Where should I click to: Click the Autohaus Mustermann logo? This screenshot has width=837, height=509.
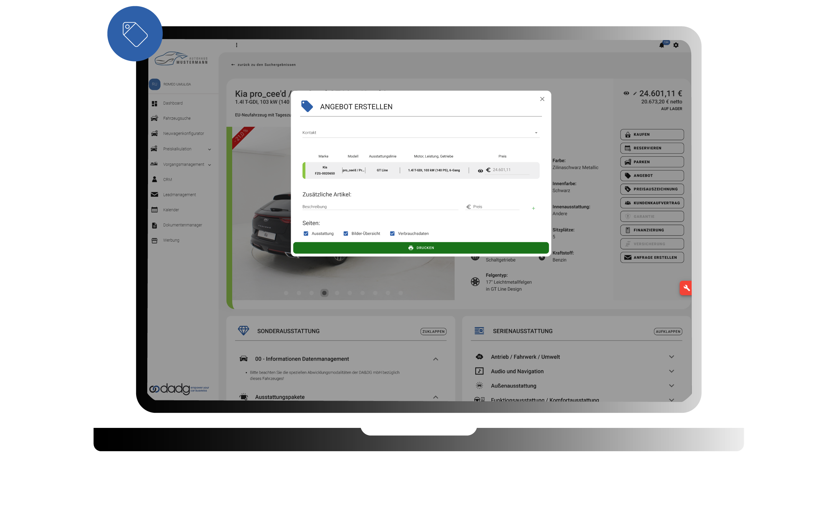point(181,58)
